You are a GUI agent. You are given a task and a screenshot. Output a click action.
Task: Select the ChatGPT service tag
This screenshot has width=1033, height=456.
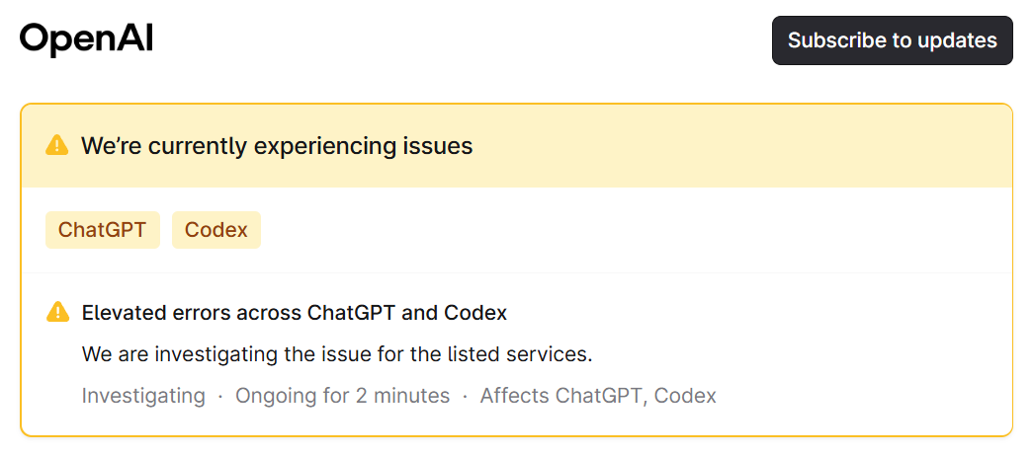tap(102, 230)
